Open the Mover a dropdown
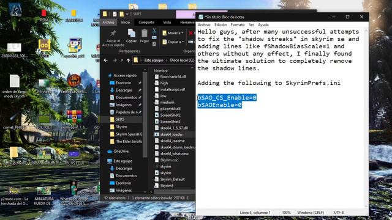Screen dimensions: 392x220 [x=173, y=33]
